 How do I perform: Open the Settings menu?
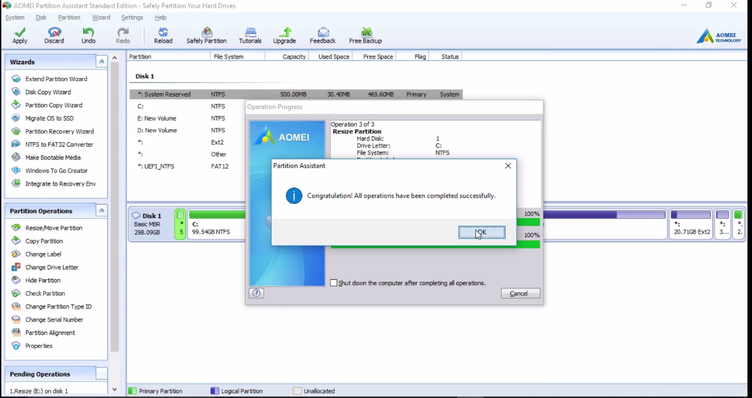[x=132, y=18]
